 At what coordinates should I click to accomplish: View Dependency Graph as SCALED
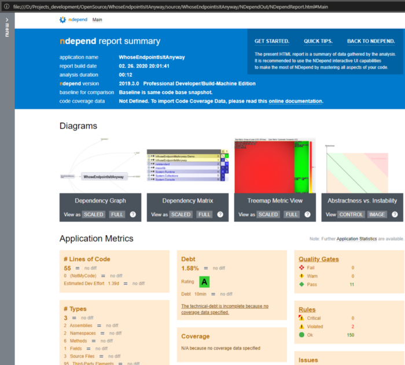tap(94, 214)
